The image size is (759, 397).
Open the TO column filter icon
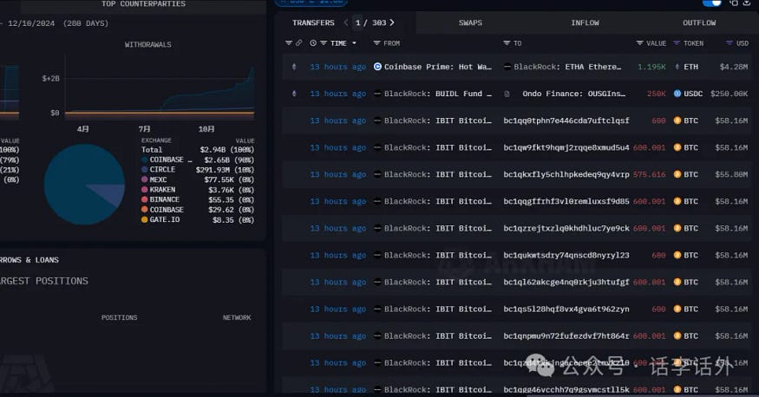coord(507,43)
